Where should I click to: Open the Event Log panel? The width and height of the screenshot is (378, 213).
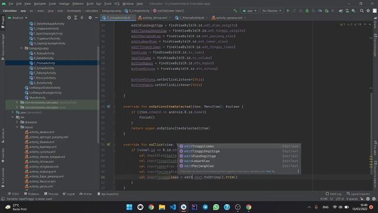(333, 194)
